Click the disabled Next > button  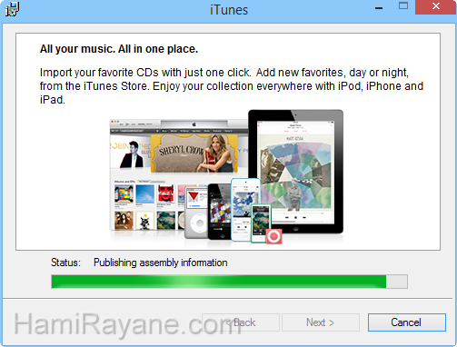pyautogui.click(x=321, y=322)
